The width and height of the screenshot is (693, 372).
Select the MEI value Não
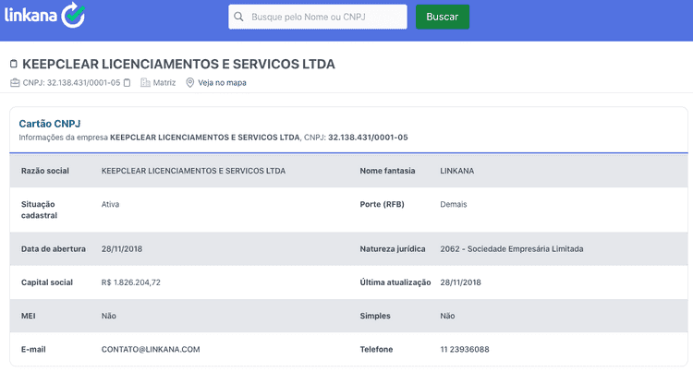[x=109, y=316]
